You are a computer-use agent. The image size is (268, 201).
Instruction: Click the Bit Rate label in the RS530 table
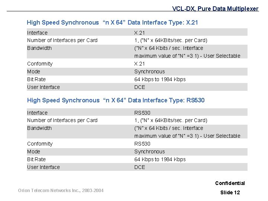36,159
